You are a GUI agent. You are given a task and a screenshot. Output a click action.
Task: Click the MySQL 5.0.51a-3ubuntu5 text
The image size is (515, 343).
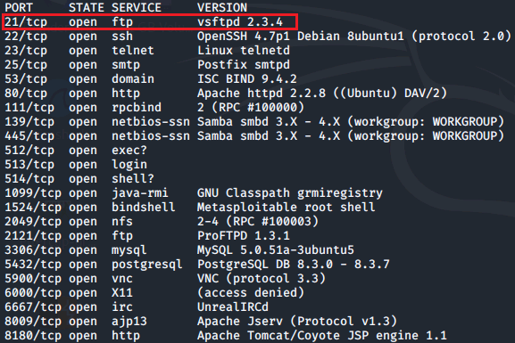pyautogui.click(x=276, y=250)
